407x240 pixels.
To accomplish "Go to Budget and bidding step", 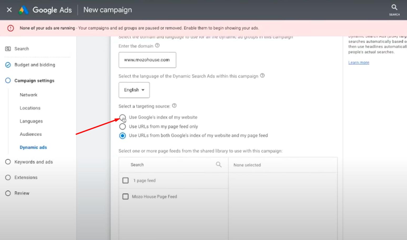I will point(35,65).
